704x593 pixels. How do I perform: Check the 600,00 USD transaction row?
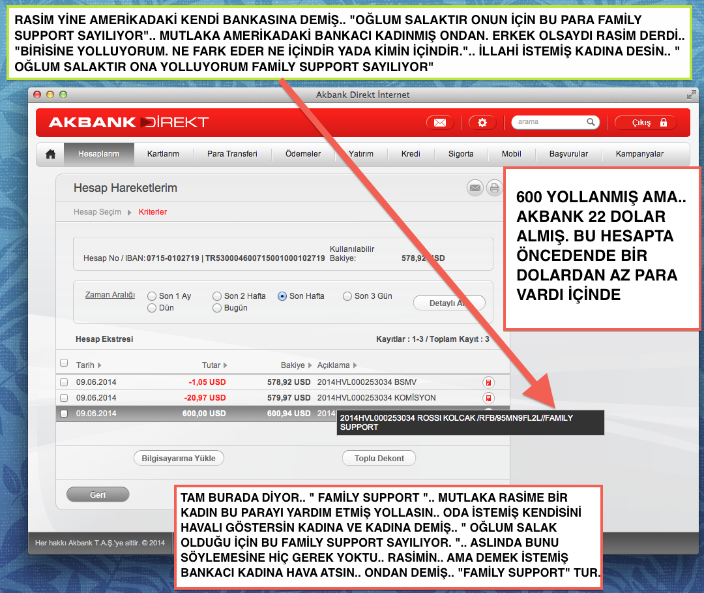pos(64,414)
